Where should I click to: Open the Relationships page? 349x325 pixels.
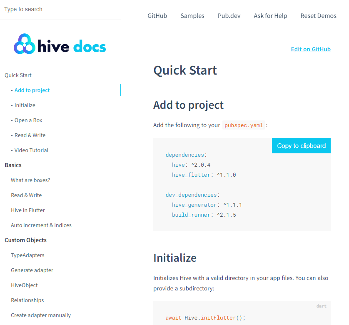click(x=27, y=300)
